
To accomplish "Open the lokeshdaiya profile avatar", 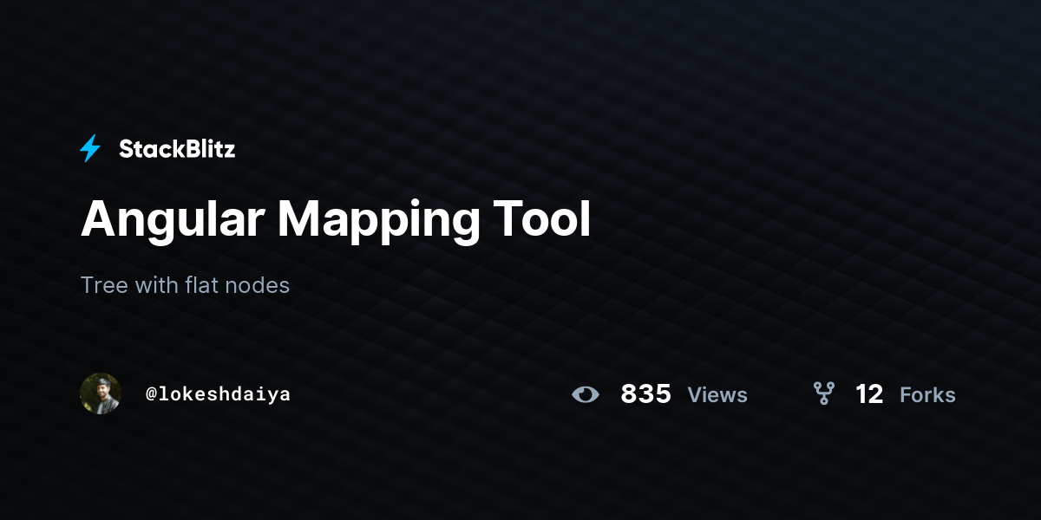I will point(101,394).
